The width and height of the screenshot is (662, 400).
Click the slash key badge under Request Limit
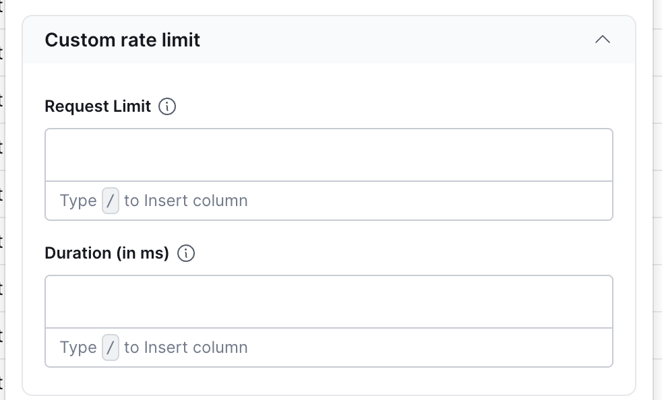click(x=111, y=201)
